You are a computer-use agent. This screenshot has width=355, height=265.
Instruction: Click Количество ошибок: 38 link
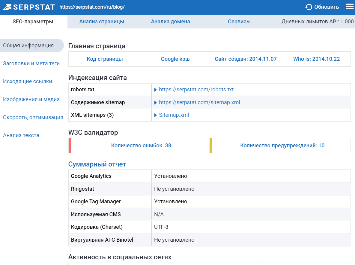pyautogui.click(x=141, y=146)
